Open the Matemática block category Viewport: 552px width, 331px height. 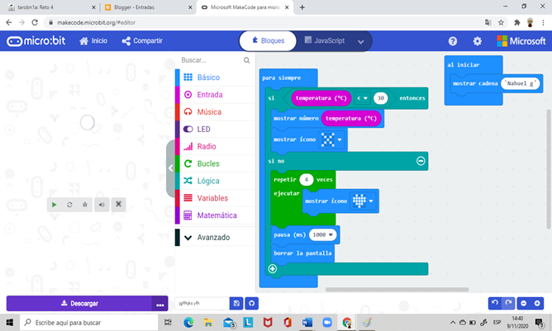click(215, 215)
